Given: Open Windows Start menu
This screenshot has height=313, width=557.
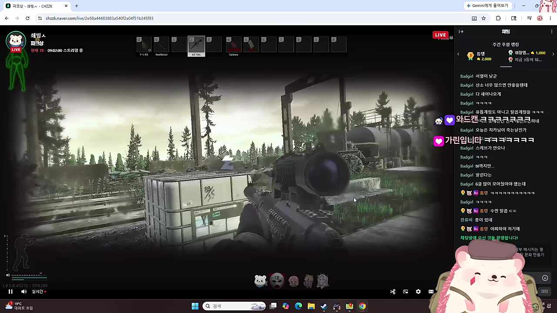Looking at the screenshot, I should 195,306.
